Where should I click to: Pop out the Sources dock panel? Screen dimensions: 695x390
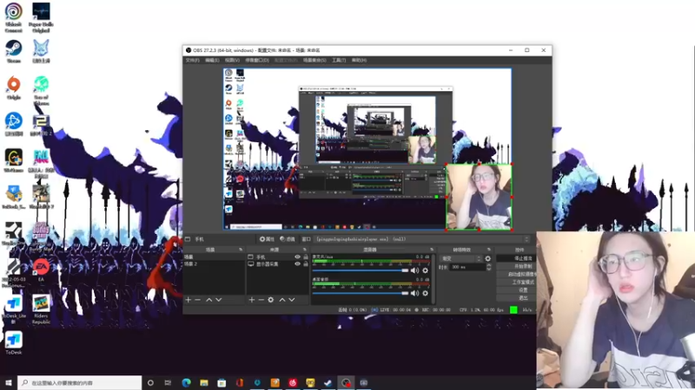tap(305, 250)
